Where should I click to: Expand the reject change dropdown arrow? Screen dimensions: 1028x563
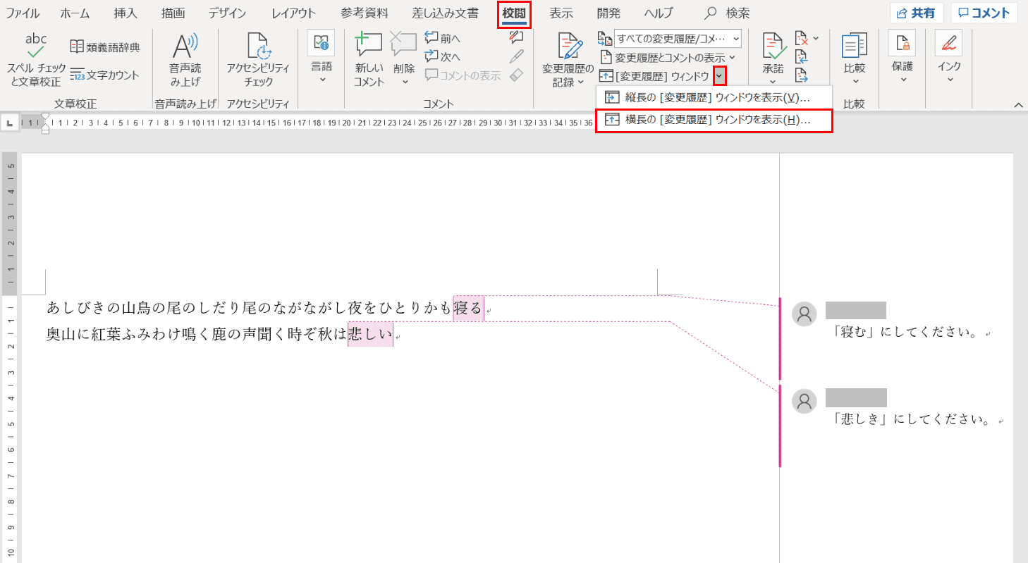pos(816,38)
